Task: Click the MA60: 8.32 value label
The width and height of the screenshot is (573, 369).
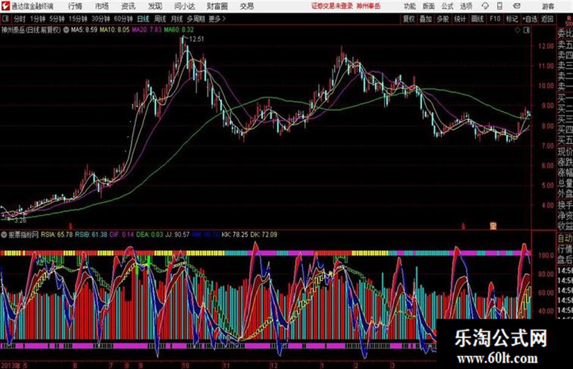Action: pos(179,30)
